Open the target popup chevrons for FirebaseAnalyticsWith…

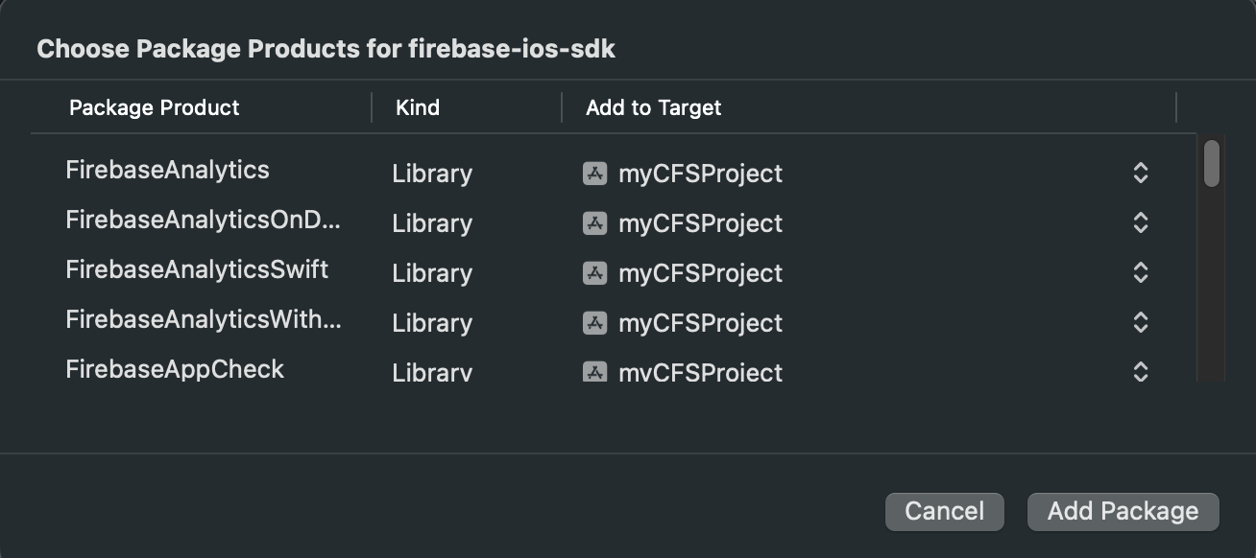tap(1140, 323)
